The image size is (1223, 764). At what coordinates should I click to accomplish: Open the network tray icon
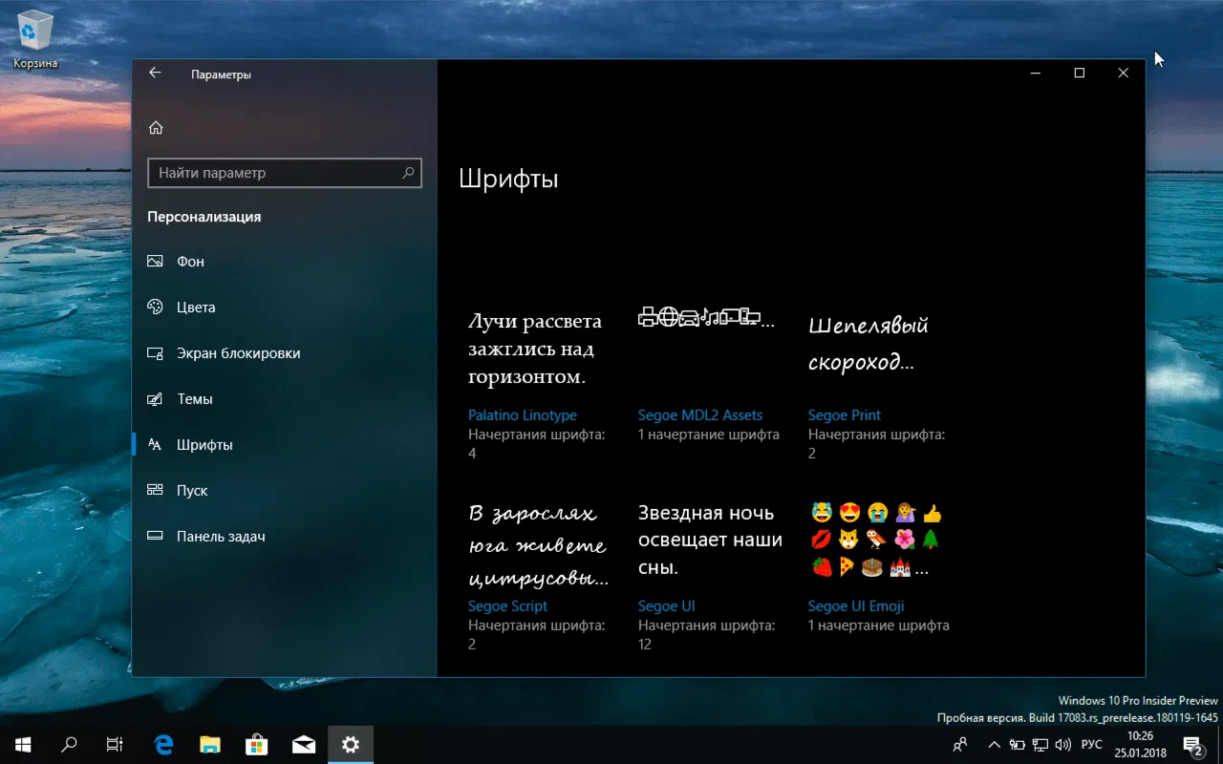1040,745
